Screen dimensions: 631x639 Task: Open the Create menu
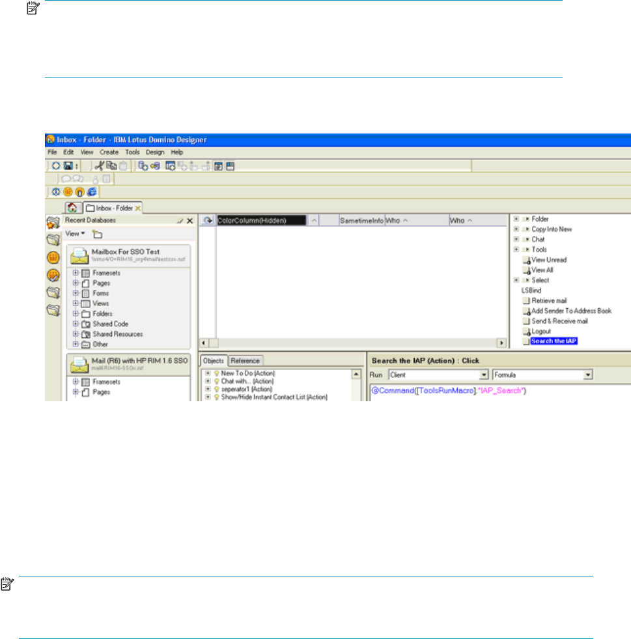point(109,152)
